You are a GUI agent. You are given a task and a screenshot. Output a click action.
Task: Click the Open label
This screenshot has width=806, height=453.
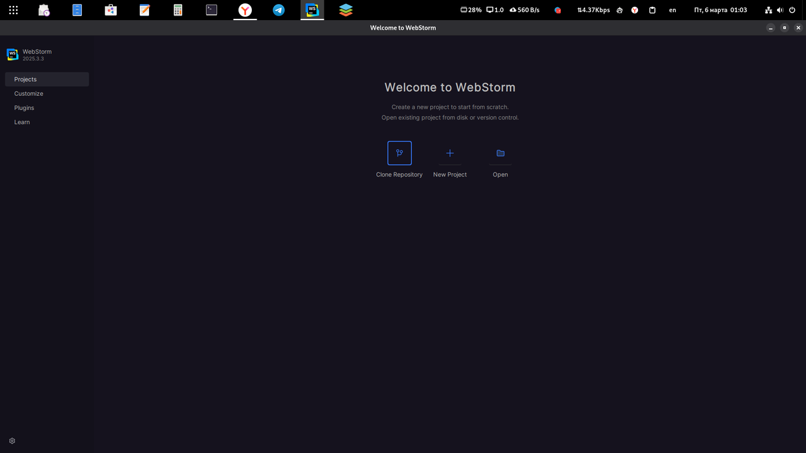pos(500,174)
